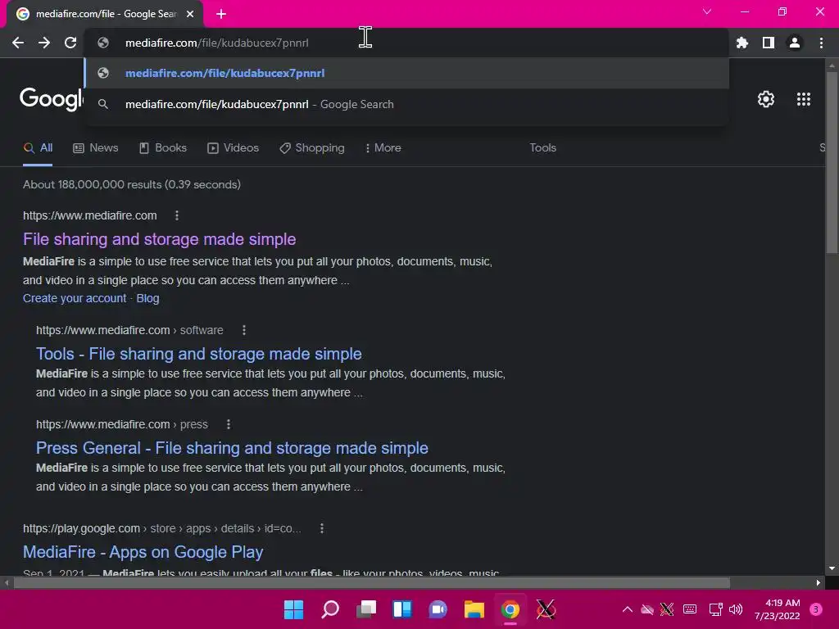
Task: Click the scroll left arrow at bottom
Action: click(7, 583)
